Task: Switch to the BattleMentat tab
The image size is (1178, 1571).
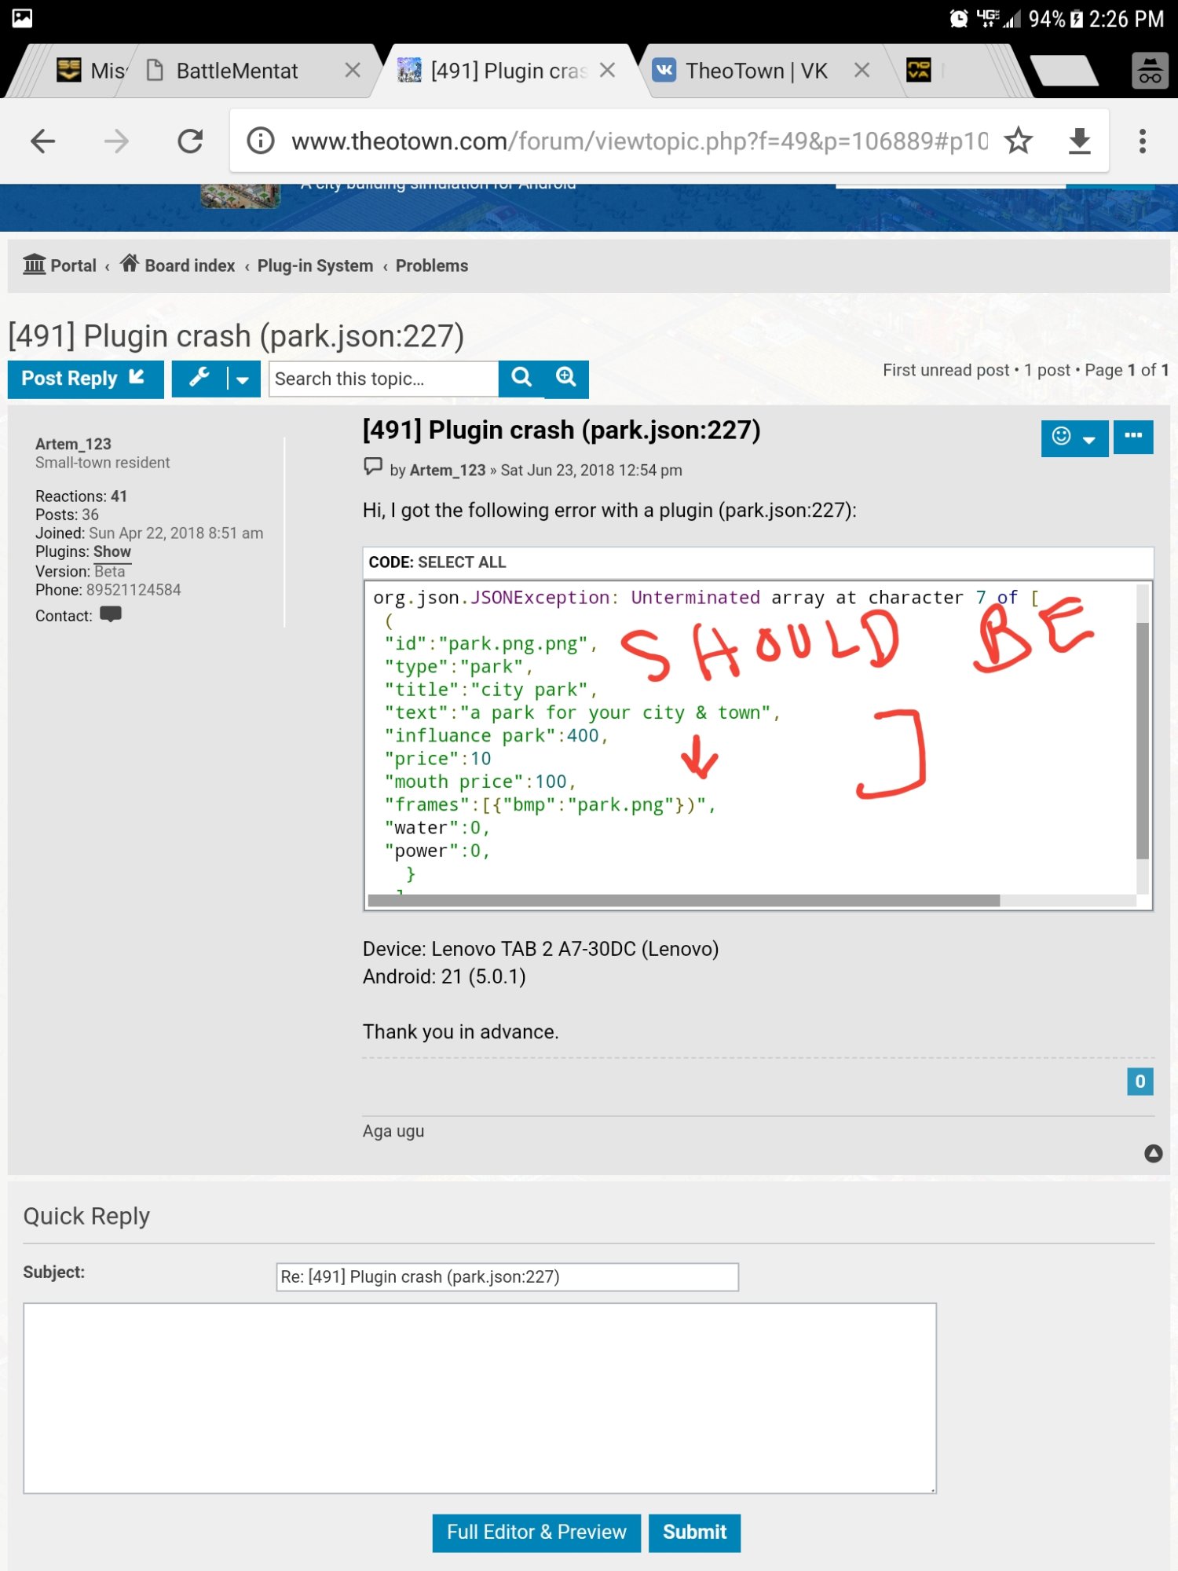Action: coord(237,71)
